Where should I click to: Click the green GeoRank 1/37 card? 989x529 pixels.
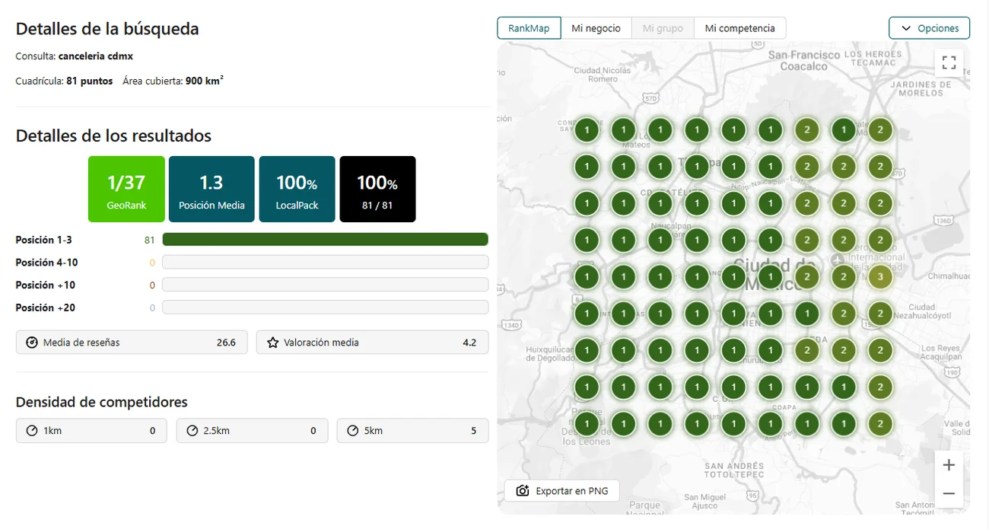[126, 189]
